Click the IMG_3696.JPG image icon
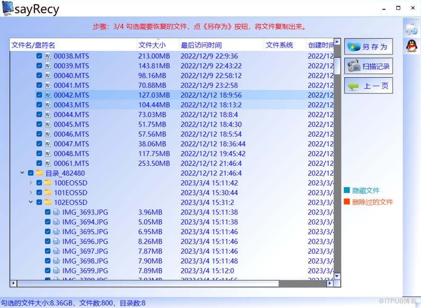The width and height of the screenshot is (421, 308). tap(56, 241)
